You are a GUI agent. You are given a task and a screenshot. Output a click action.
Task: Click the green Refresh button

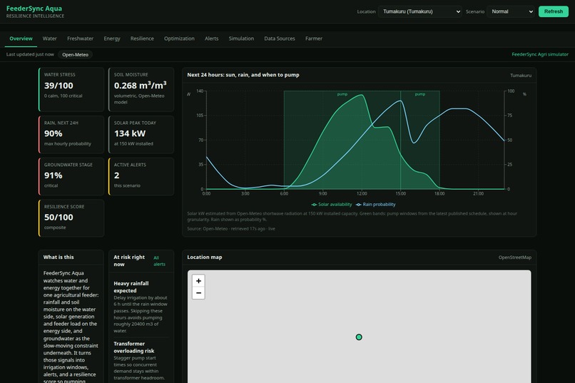pyautogui.click(x=554, y=11)
